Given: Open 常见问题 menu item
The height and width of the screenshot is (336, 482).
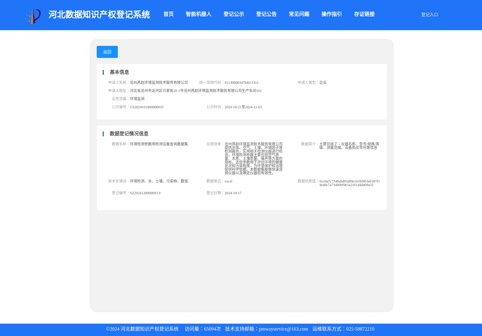Looking at the screenshot, I should click(299, 14).
